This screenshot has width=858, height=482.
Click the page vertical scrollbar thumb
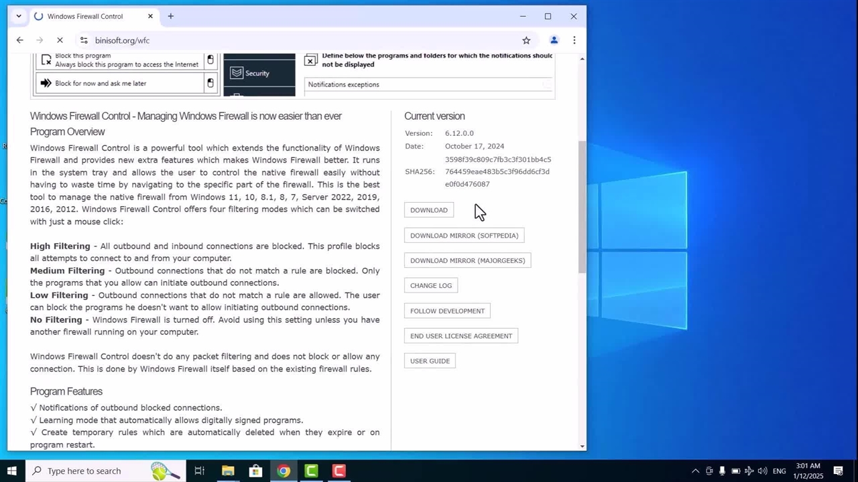click(x=582, y=206)
